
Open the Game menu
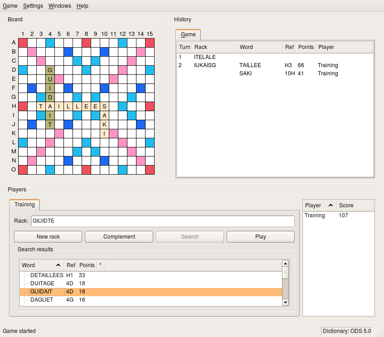click(10, 6)
